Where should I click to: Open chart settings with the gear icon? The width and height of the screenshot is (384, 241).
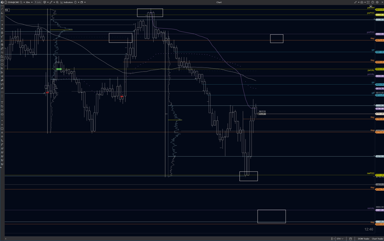point(377,2)
